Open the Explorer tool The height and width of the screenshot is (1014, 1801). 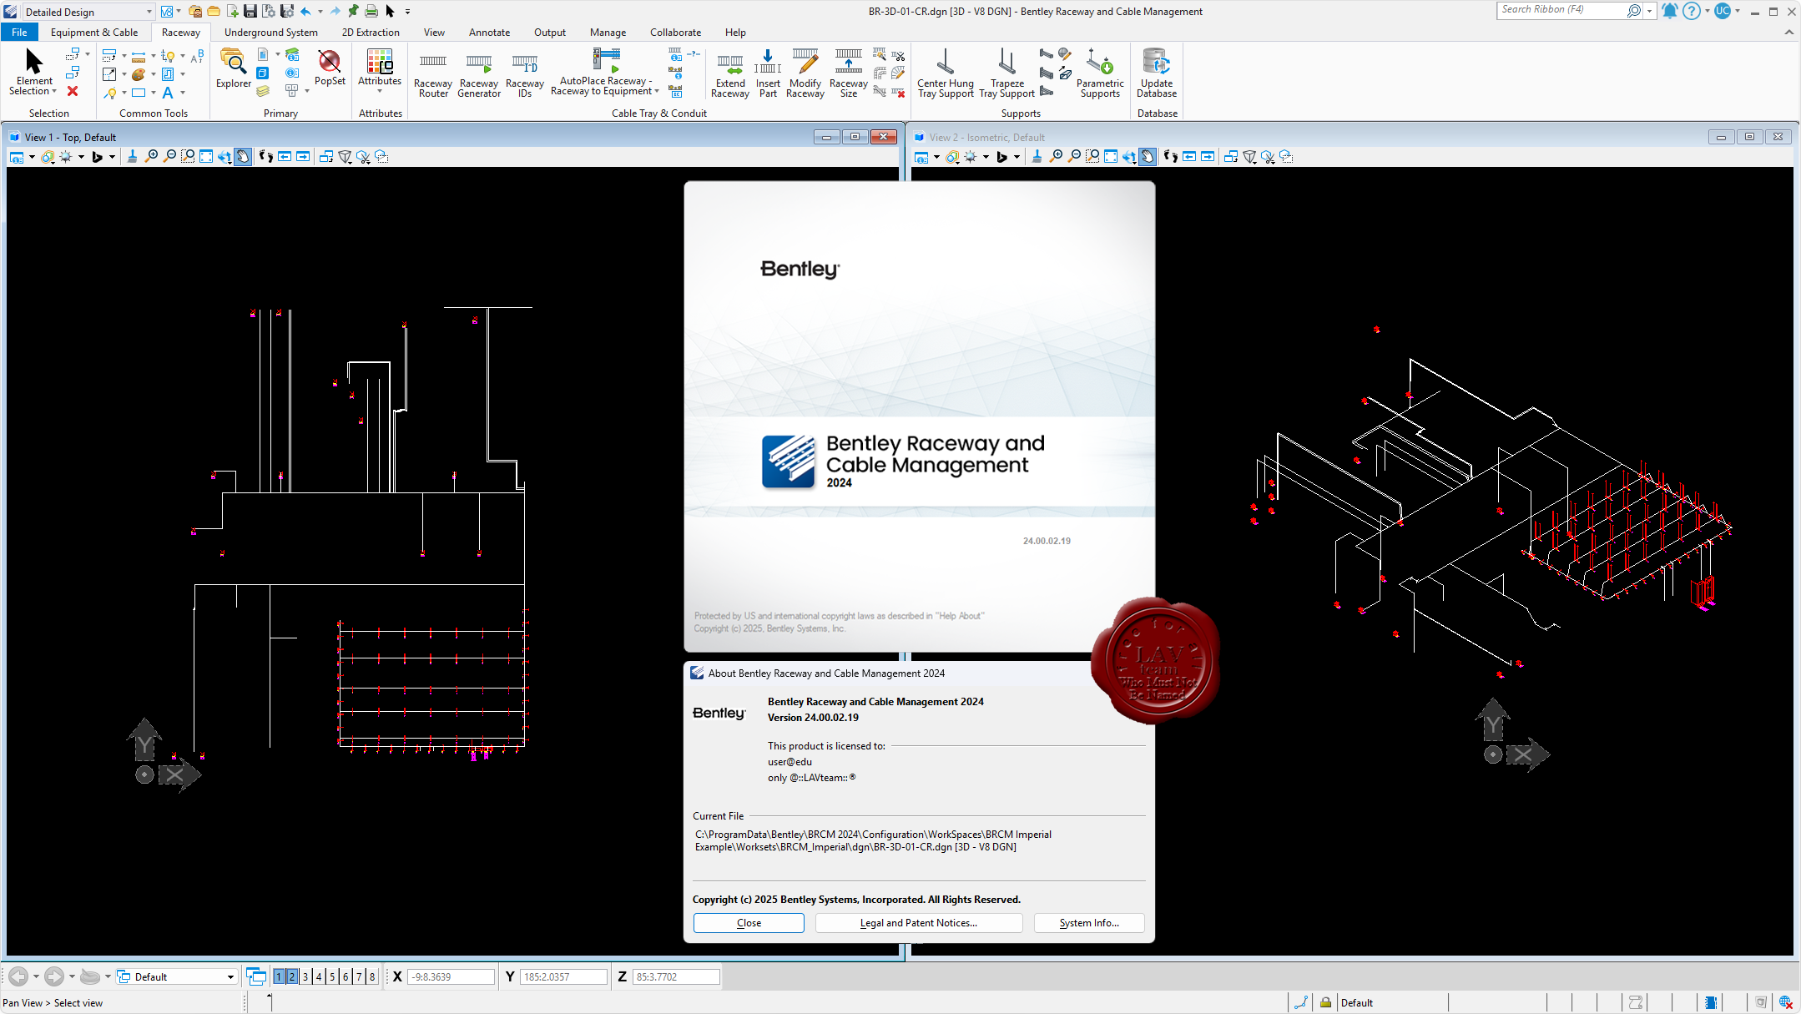pos(233,68)
